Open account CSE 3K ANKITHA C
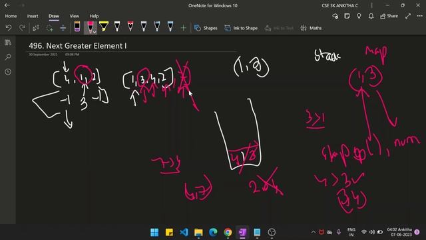426x240 pixels. tap(340, 5)
